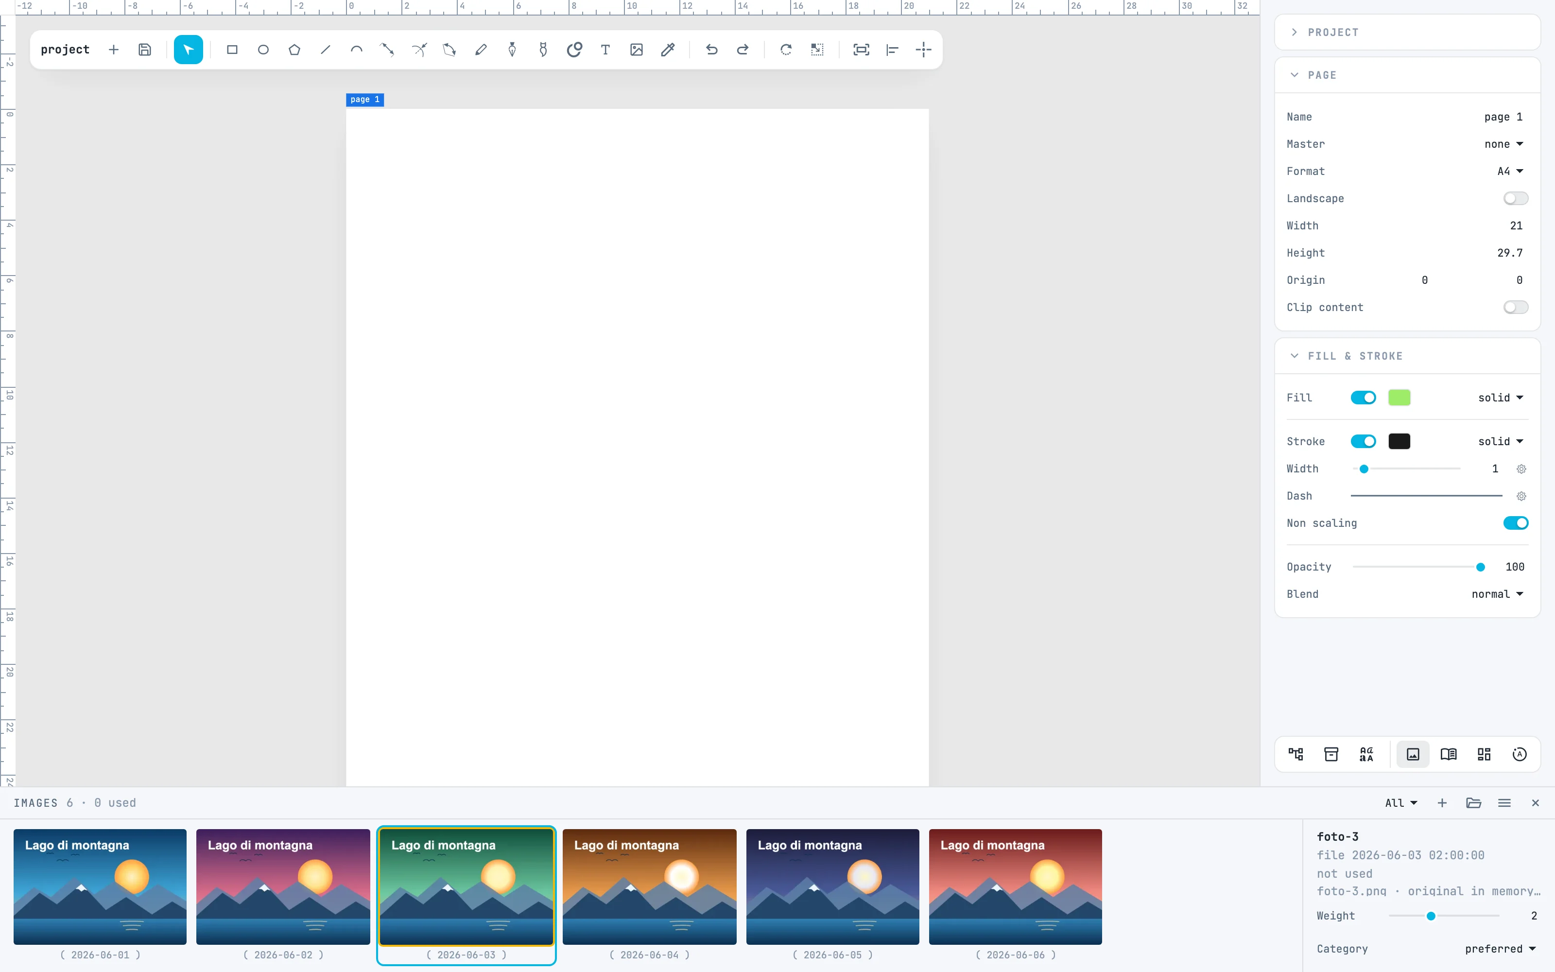Select the text tool
Screen dimensions: 1555x972
pos(605,50)
